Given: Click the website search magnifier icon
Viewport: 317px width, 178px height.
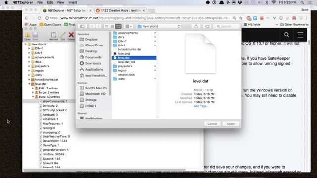Looking at the screenshot, I should tap(286, 35).
